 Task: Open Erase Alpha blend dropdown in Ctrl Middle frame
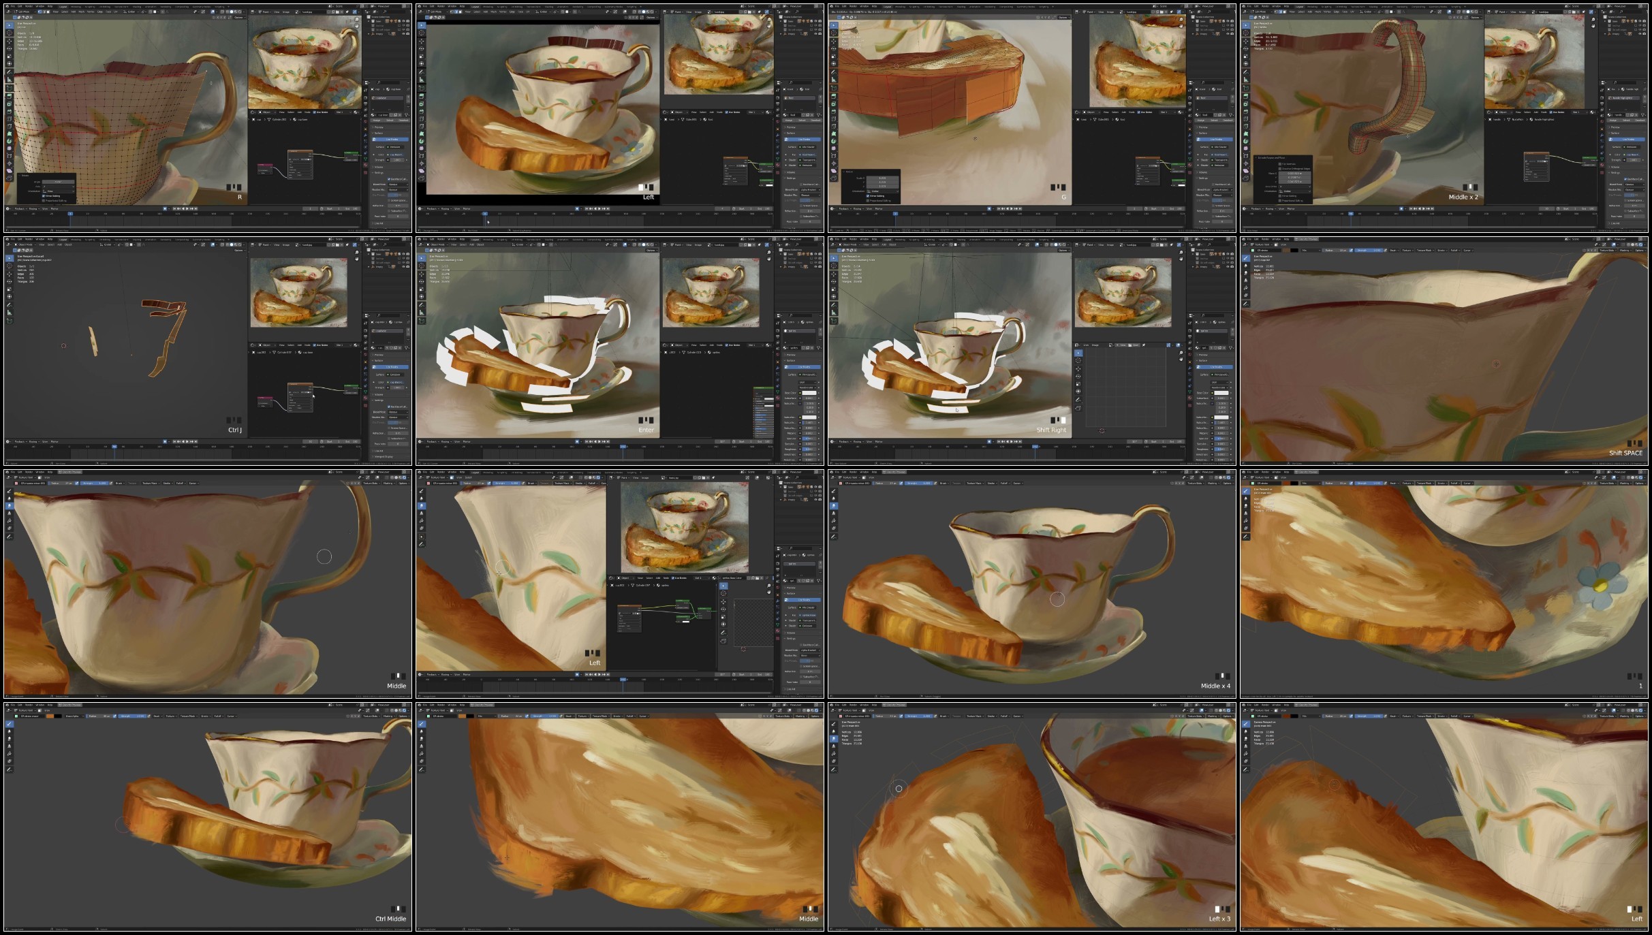pos(74,716)
